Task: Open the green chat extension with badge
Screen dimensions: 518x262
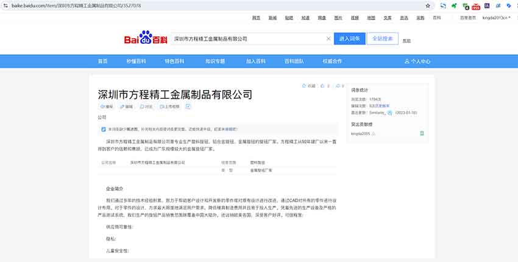Action: (x=466, y=5)
